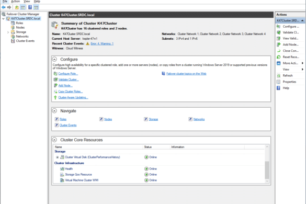This screenshot has width=306, height=204.
Task: Click the Information column header
Action: (207, 147)
